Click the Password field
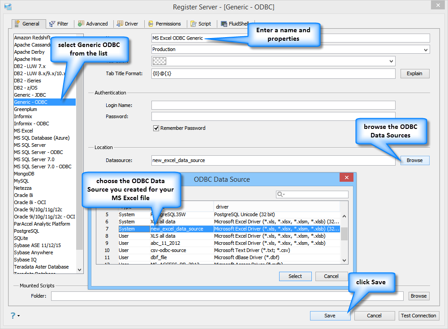The height and width of the screenshot is (329, 448). [273, 116]
